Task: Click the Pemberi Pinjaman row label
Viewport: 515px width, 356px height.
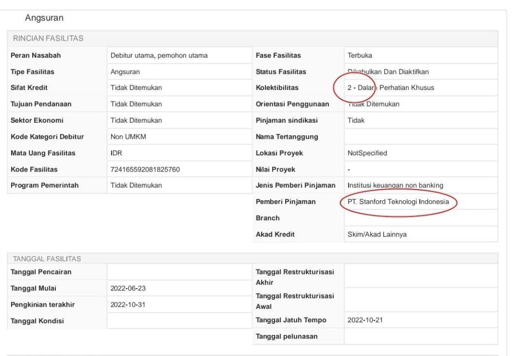Action: pos(286,202)
